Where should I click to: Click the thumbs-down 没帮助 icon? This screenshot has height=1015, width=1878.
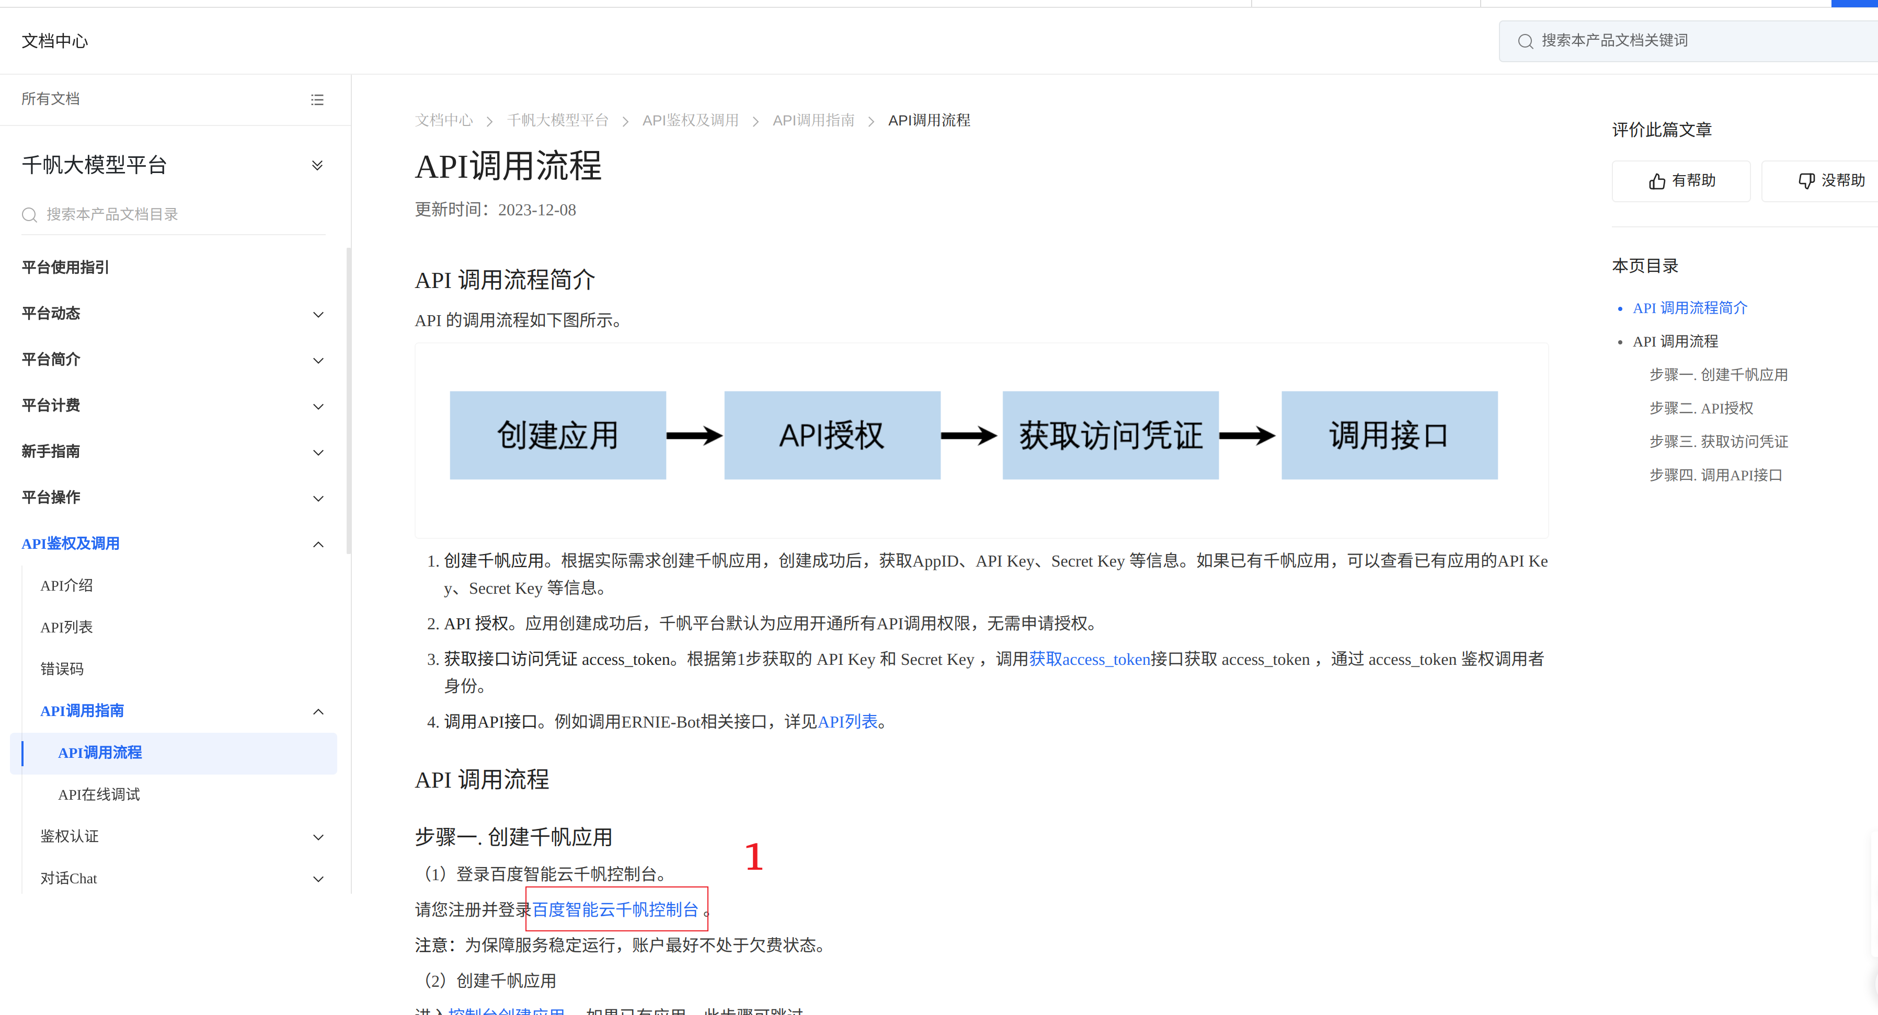click(1806, 181)
